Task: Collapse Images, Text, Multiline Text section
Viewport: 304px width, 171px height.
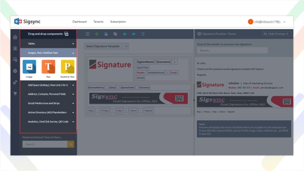Action: tap(48, 53)
